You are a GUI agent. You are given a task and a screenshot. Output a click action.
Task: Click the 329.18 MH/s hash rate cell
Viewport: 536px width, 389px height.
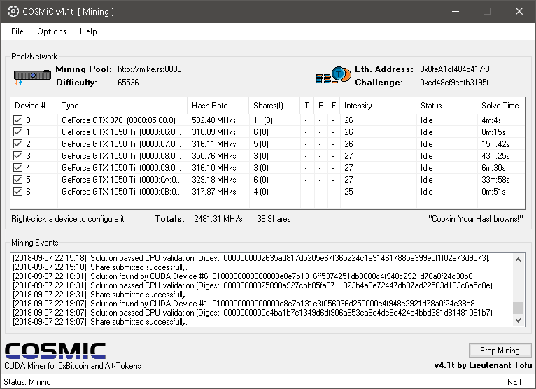214,180
